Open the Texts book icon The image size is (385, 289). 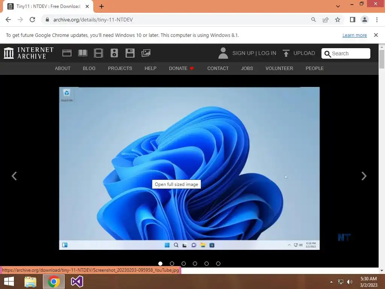(x=82, y=53)
